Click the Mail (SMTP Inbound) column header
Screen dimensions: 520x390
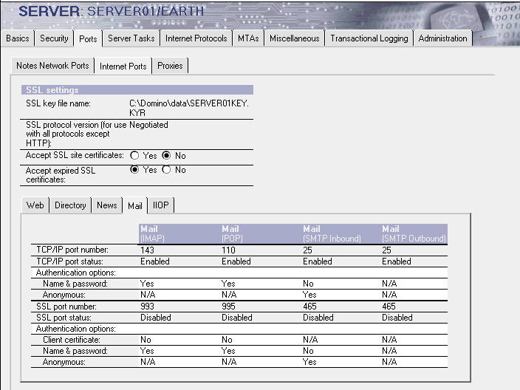click(x=341, y=234)
